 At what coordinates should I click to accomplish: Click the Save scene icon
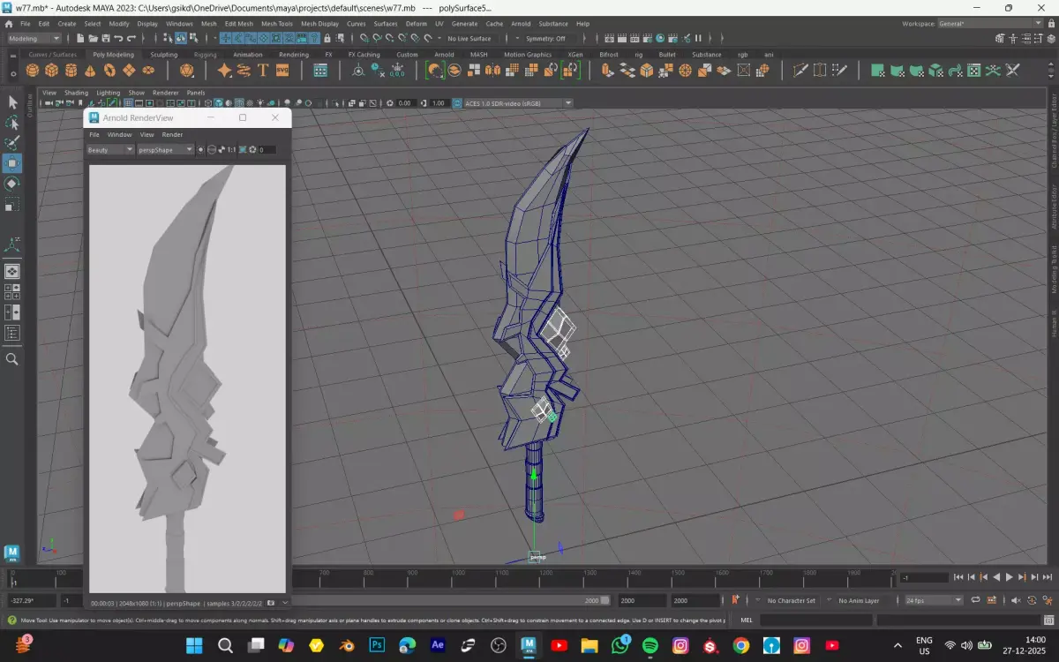tap(106, 39)
